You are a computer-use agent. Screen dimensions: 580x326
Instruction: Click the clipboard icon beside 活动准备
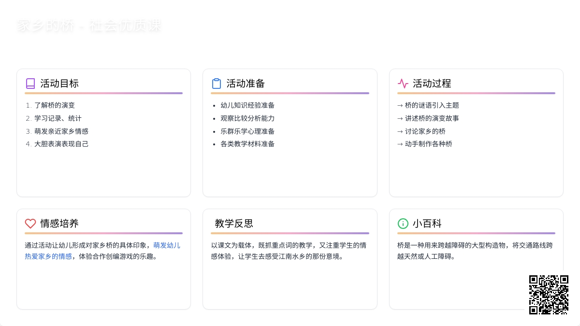point(217,84)
